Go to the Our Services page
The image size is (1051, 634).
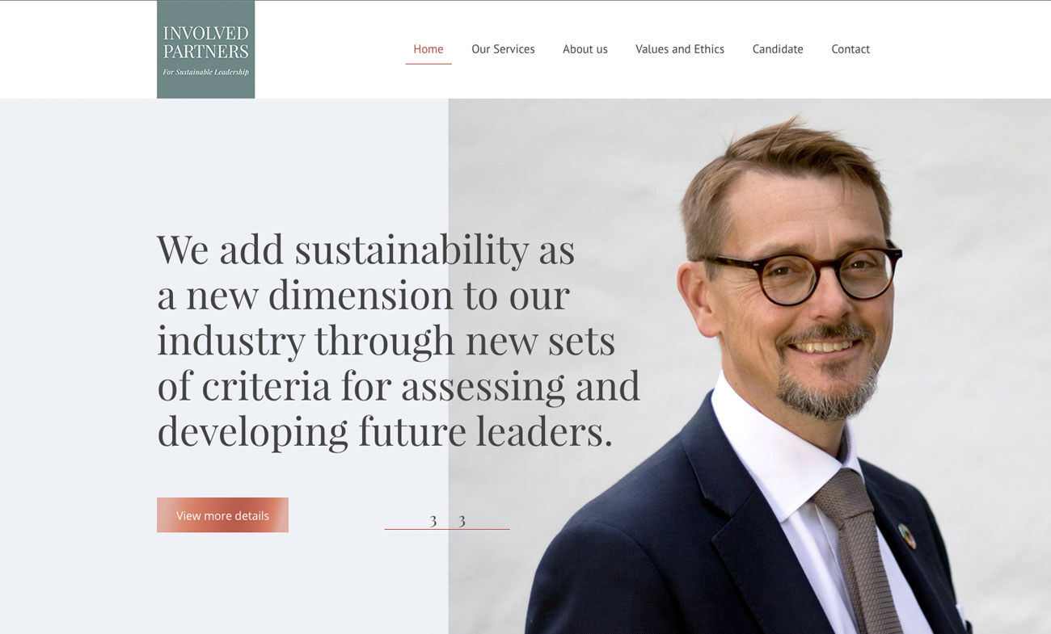pyautogui.click(x=503, y=49)
